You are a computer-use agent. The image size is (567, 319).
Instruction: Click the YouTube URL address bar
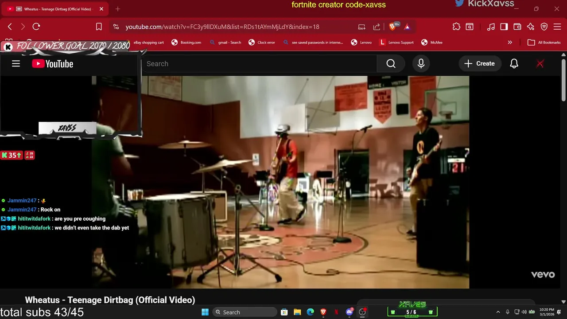tap(222, 27)
